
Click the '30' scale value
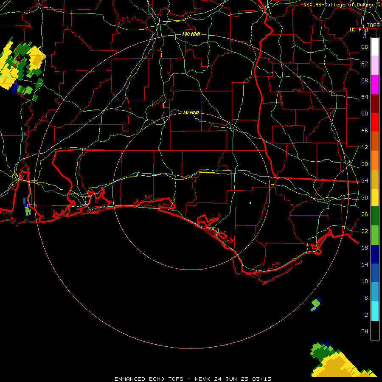(365, 197)
